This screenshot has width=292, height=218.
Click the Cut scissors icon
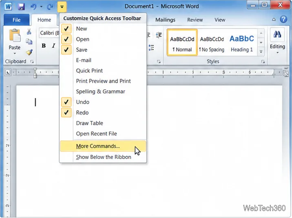point(29,32)
